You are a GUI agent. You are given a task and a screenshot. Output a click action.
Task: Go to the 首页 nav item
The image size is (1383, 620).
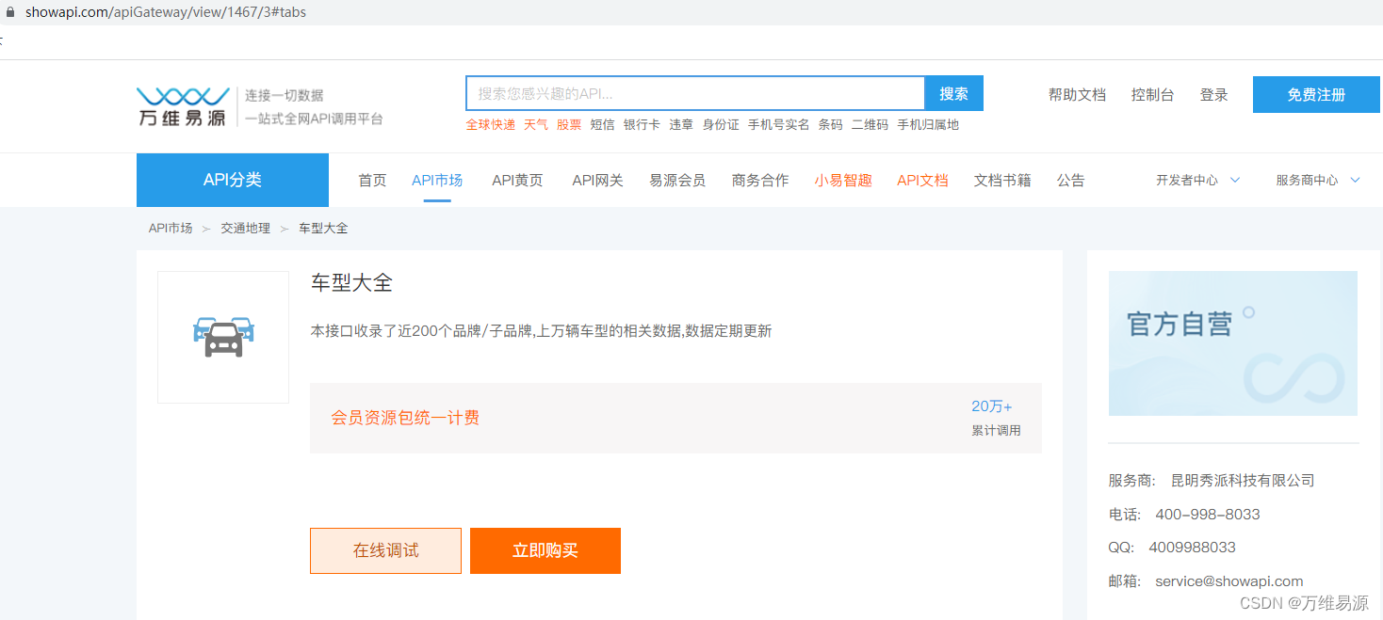pyautogui.click(x=372, y=180)
